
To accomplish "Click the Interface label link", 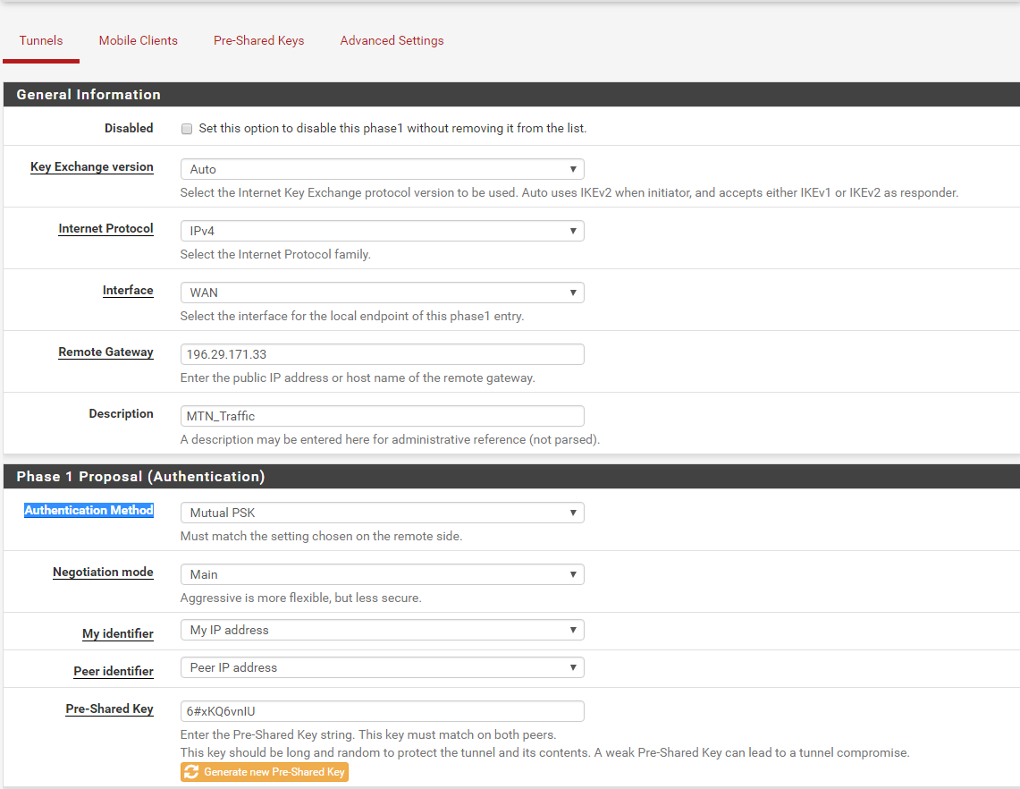I will click(128, 291).
